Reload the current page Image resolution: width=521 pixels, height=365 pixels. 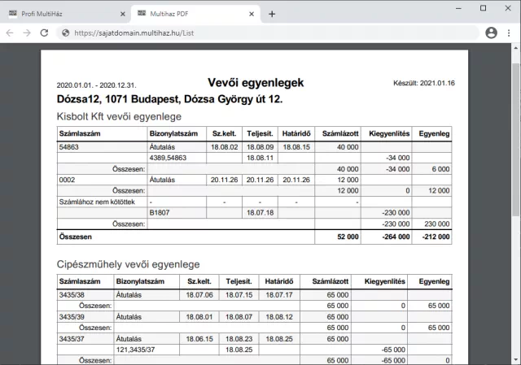pos(47,33)
